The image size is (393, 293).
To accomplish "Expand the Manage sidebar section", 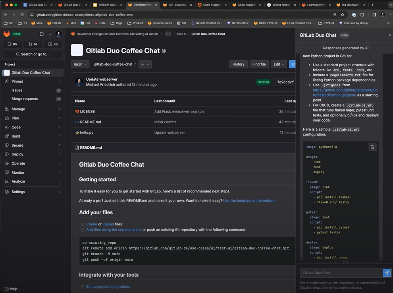I will 33,109.
